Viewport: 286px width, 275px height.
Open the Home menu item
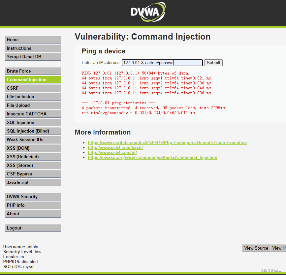pyautogui.click(x=33, y=40)
